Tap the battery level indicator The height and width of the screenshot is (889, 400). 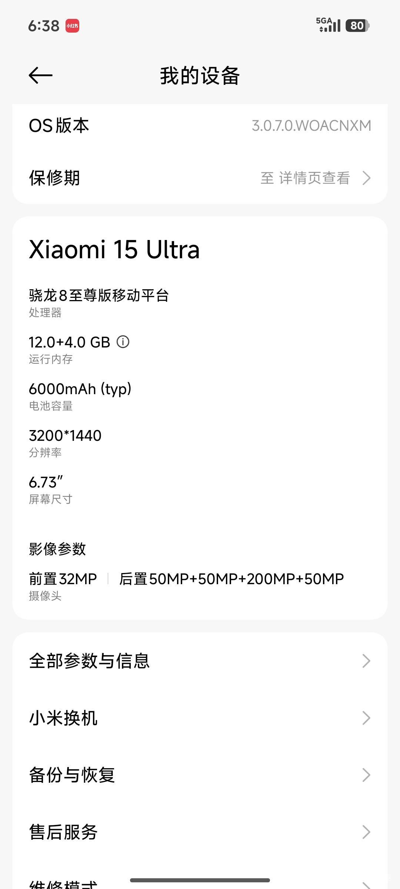tap(357, 26)
